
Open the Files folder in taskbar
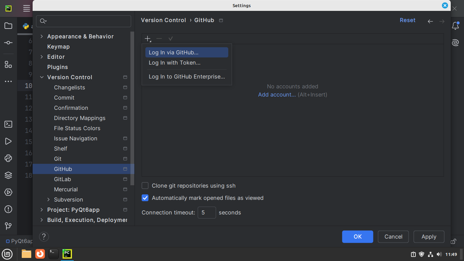click(26, 254)
